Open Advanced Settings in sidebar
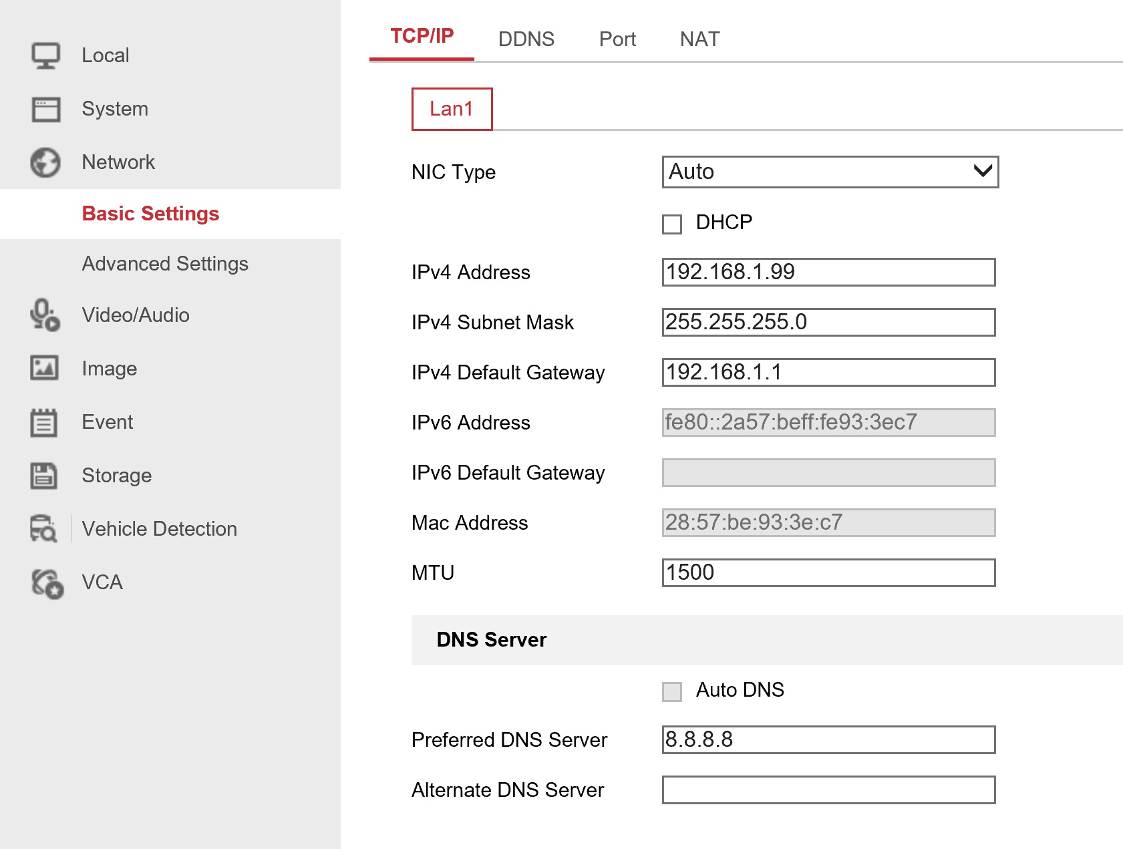Screen dimensions: 1123x849 164,264
